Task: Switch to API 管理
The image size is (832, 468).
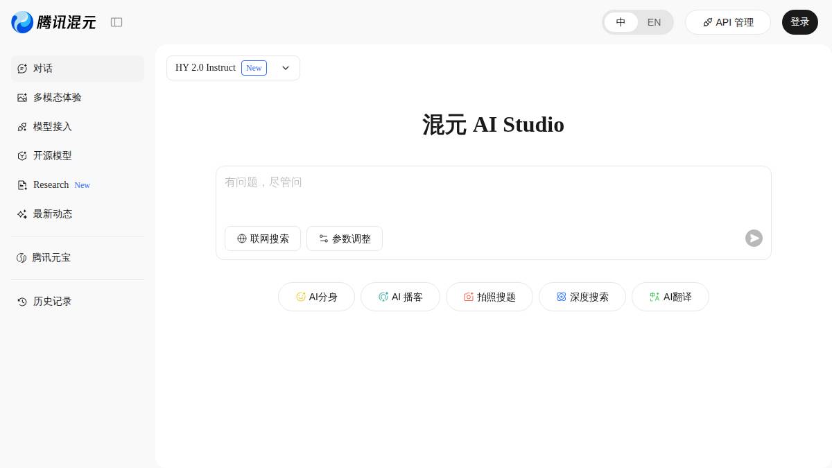Action: (x=728, y=22)
